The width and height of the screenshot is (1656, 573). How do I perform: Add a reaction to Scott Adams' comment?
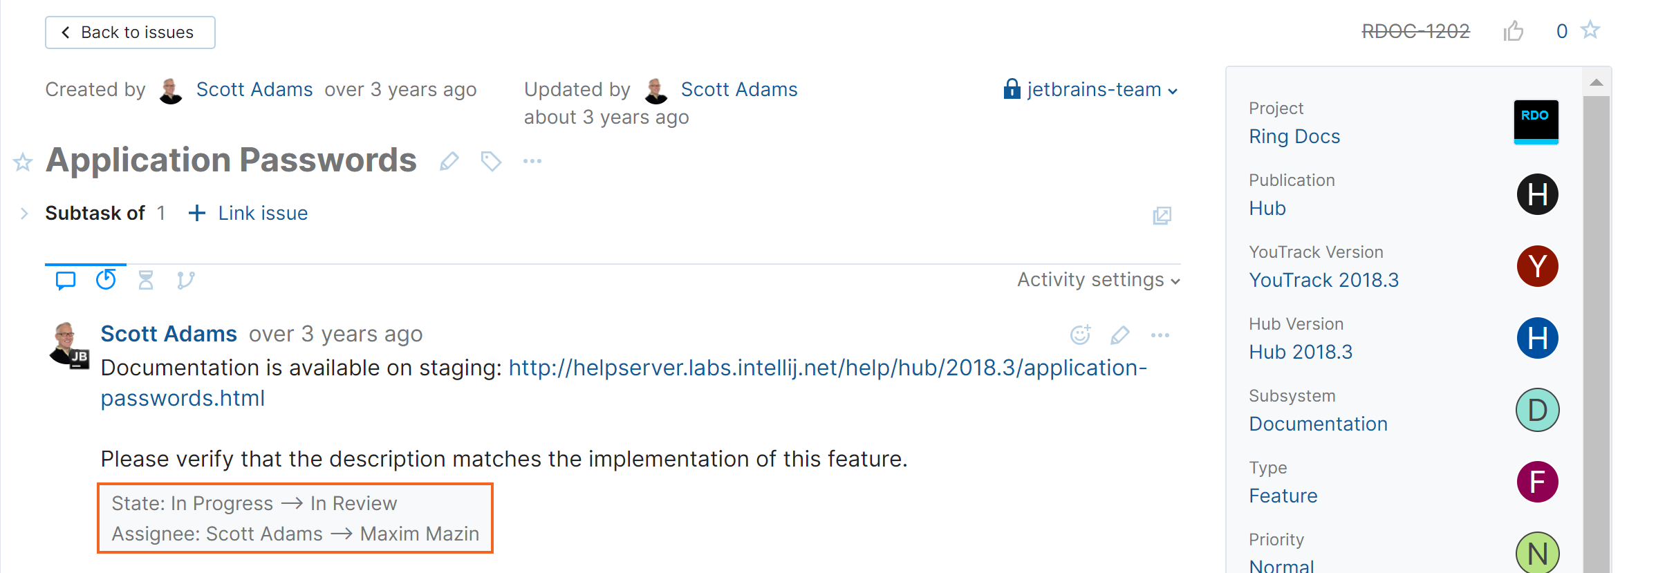coord(1081,335)
